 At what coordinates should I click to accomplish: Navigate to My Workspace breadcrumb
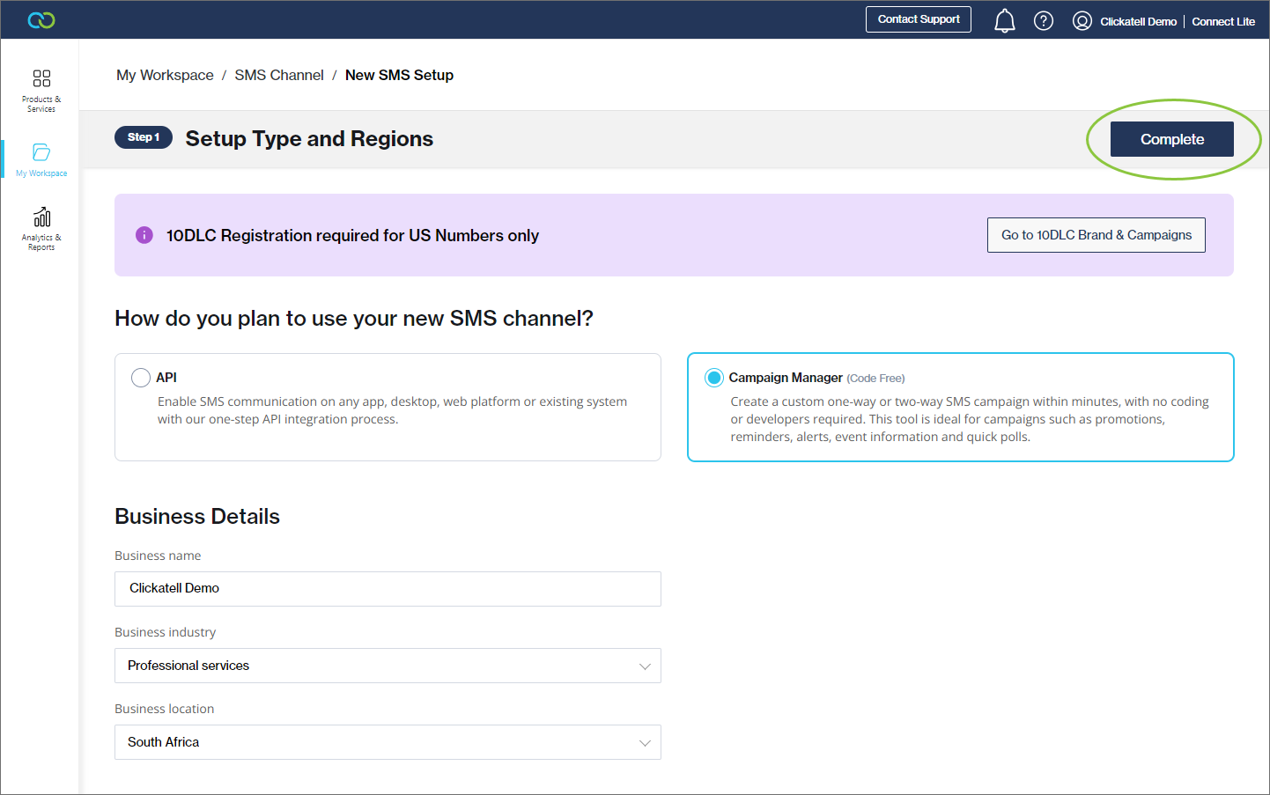point(165,75)
